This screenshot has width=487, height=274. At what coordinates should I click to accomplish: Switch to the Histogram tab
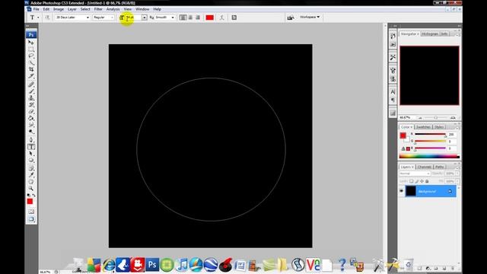click(430, 33)
